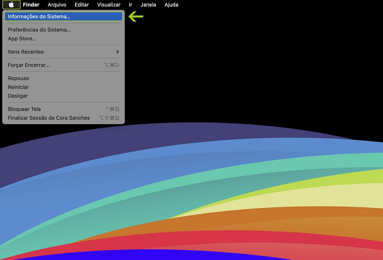Expand the Itens Recentes submenu chevron
Viewport: 383px width, 260px height.
[x=117, y=52]
